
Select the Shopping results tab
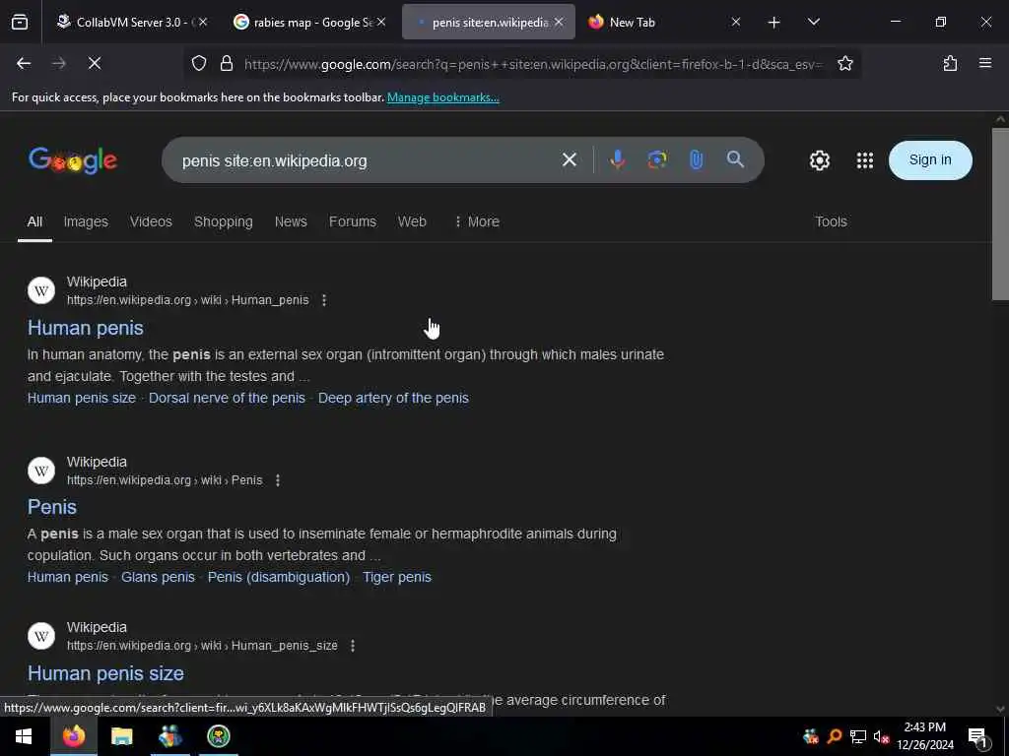point(224,221)
